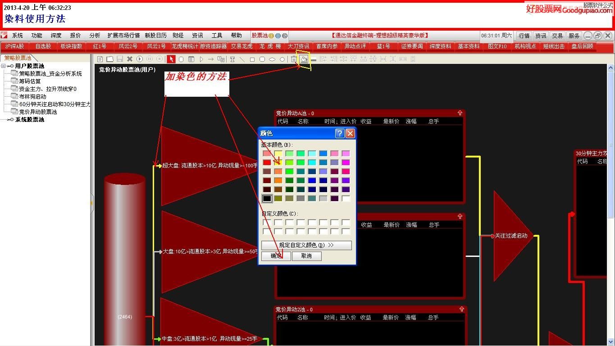Select the square rectangle drawing tool
Image resolution: width=615 pixels, height=346 pixels.
(252, 59)
